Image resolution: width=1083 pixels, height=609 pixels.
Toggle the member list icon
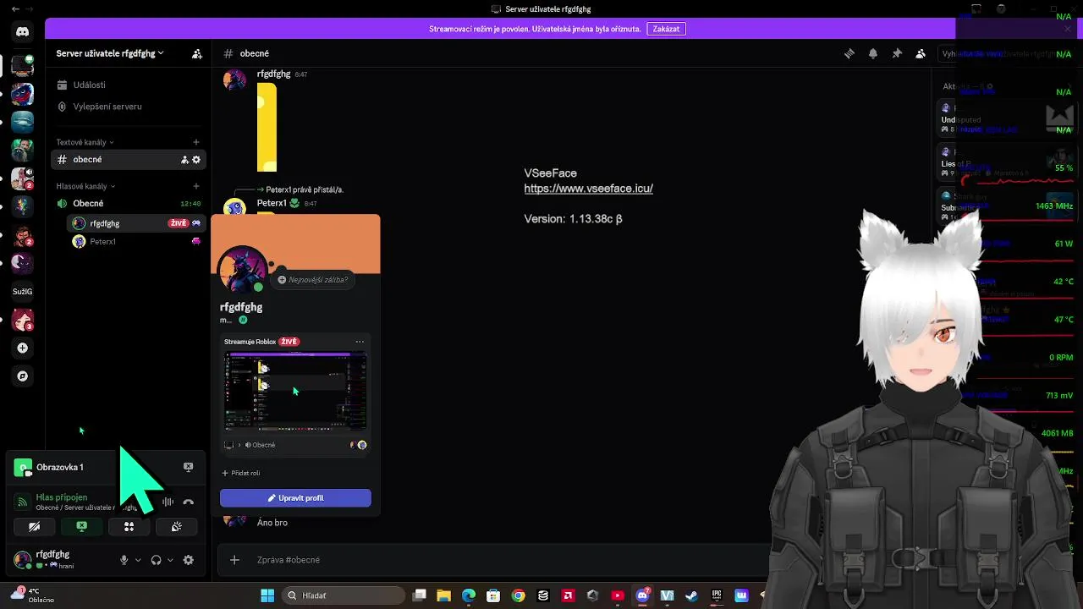tap(921, 53)
